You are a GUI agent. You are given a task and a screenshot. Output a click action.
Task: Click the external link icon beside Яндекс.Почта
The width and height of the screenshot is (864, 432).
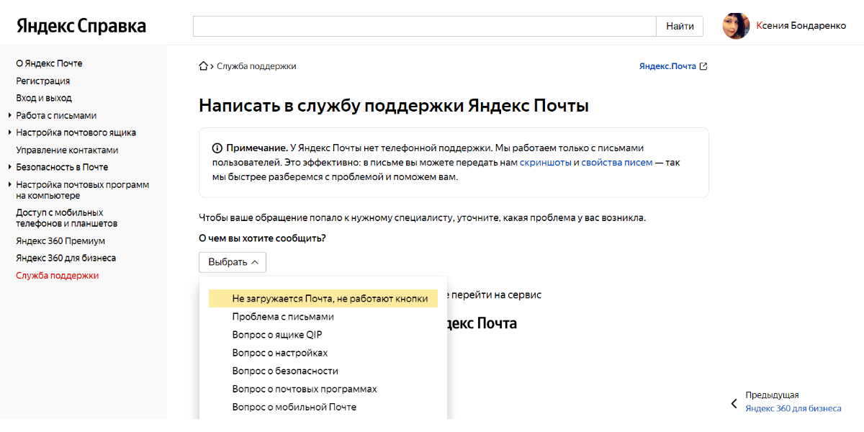point(703,66)
